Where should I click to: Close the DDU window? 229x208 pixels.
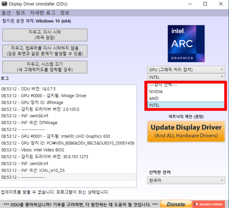[221, 4]
